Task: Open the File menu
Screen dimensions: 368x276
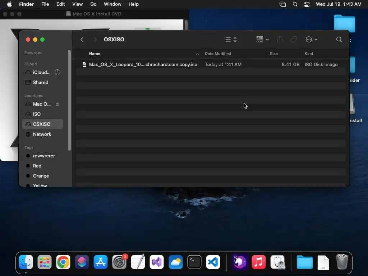Action: tap(45, 4)
